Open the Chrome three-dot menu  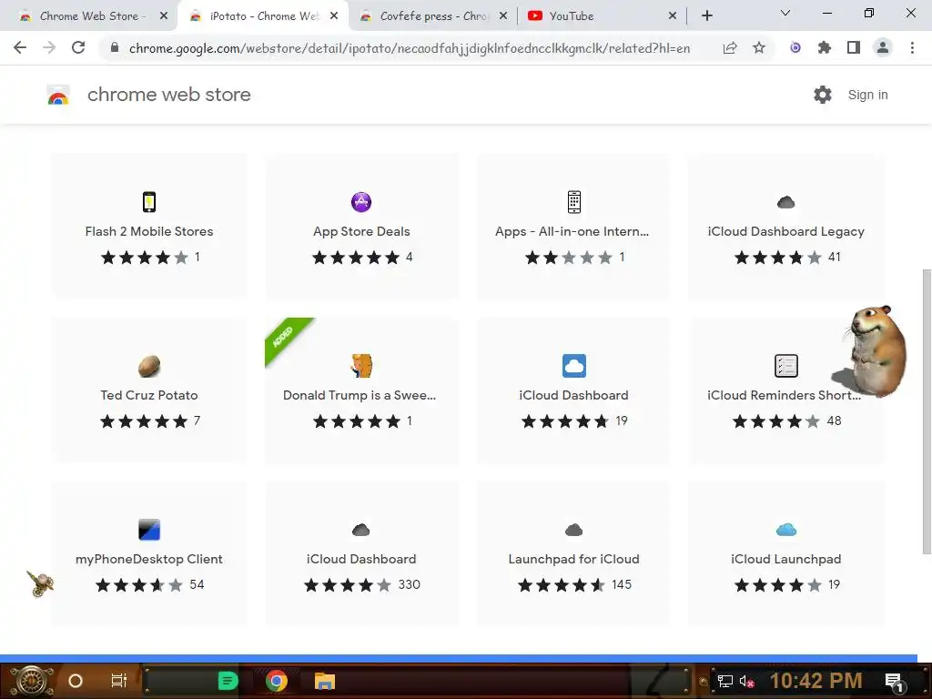(912, 47)
